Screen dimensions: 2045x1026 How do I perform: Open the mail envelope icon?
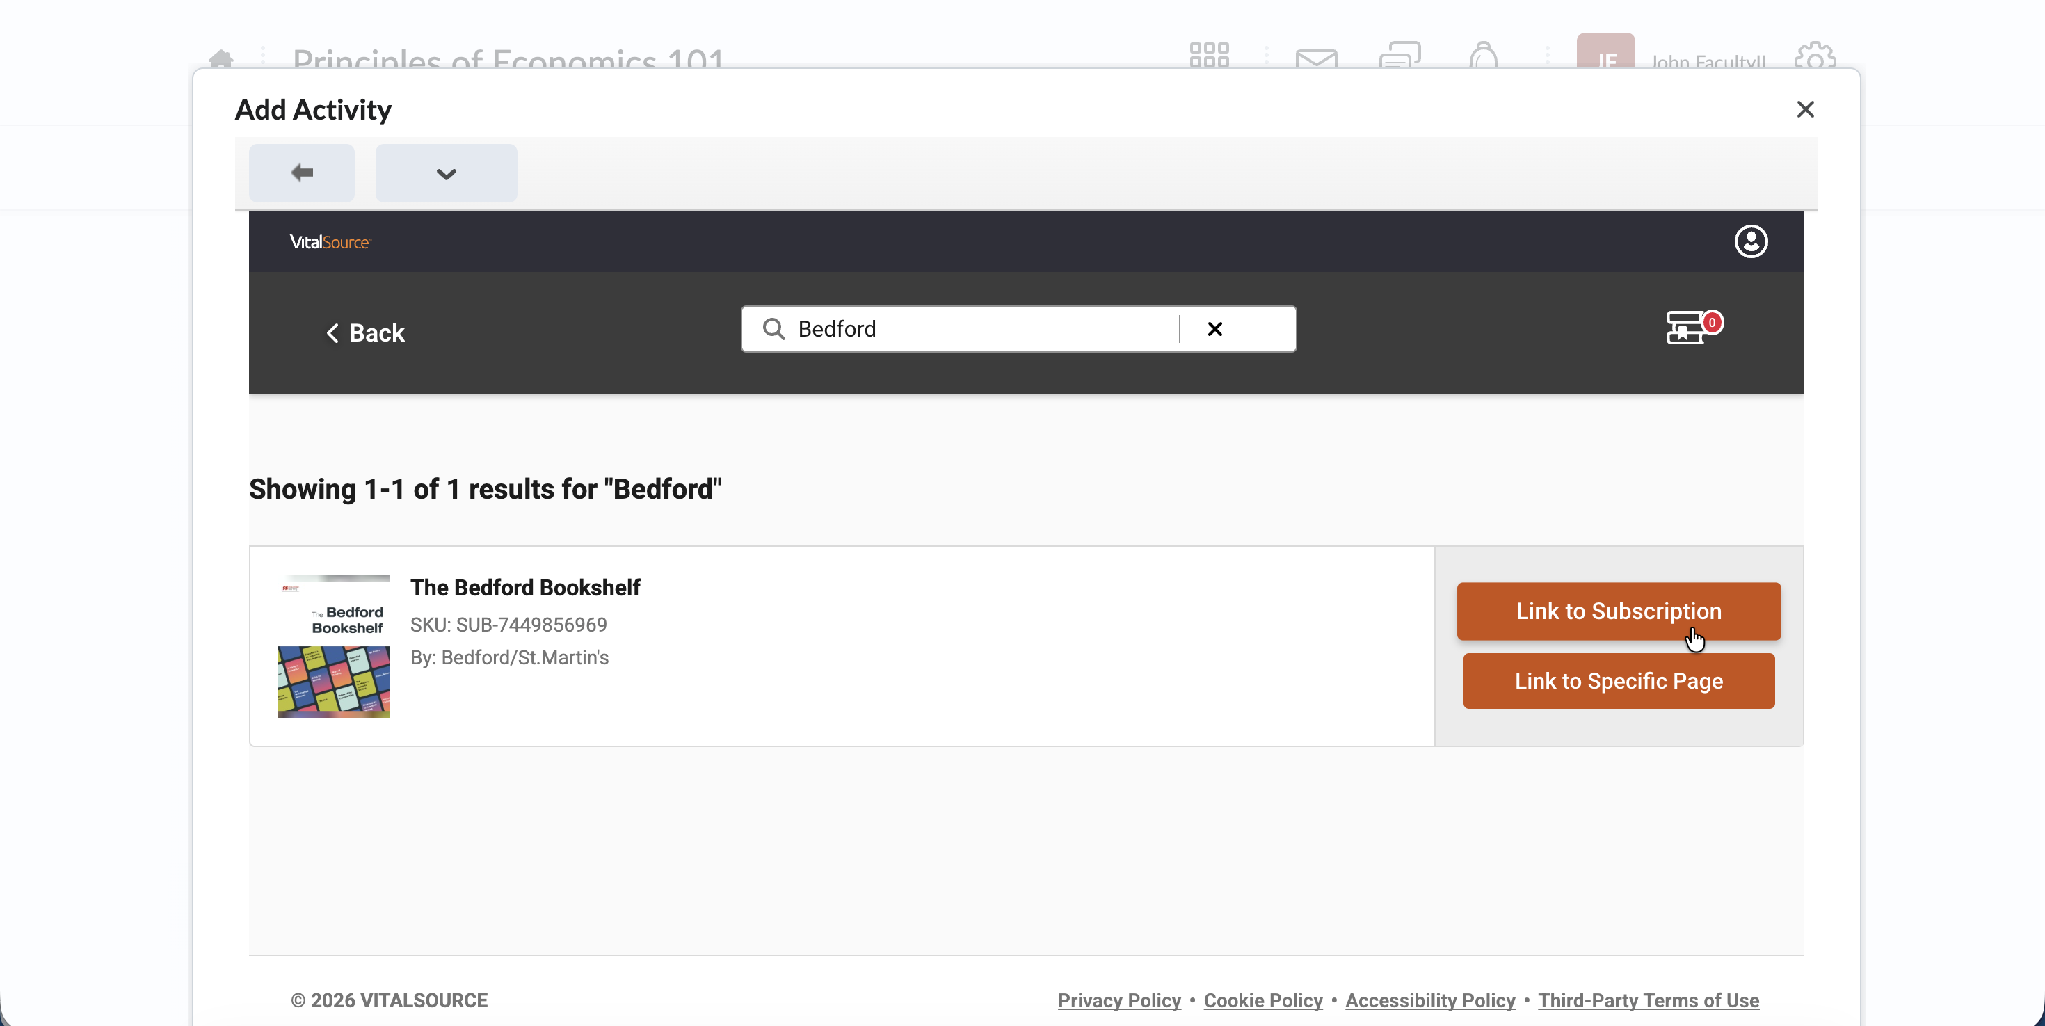click(1316, 58)
